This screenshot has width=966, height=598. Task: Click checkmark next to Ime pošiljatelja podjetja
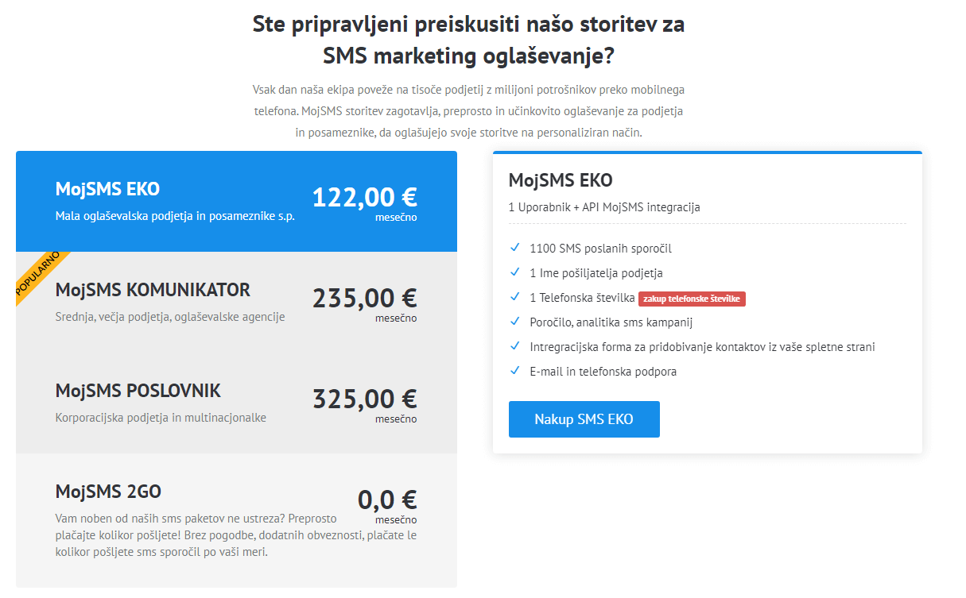tap(515, 272)
